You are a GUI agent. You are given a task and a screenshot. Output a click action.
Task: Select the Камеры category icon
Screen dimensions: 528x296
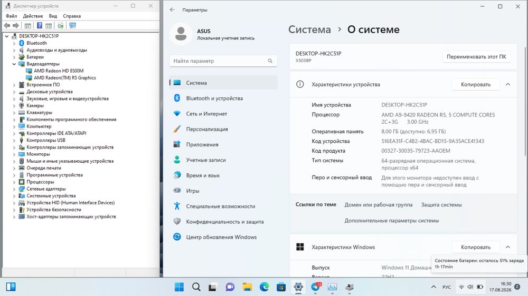click(22, 105)
